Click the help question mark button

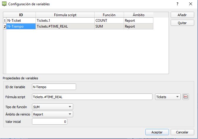click(177, 4)
